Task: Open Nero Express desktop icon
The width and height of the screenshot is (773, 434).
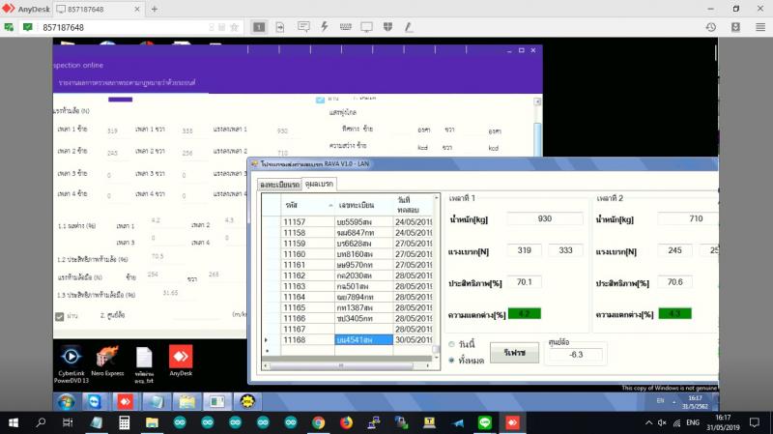Action: (107, 361)
